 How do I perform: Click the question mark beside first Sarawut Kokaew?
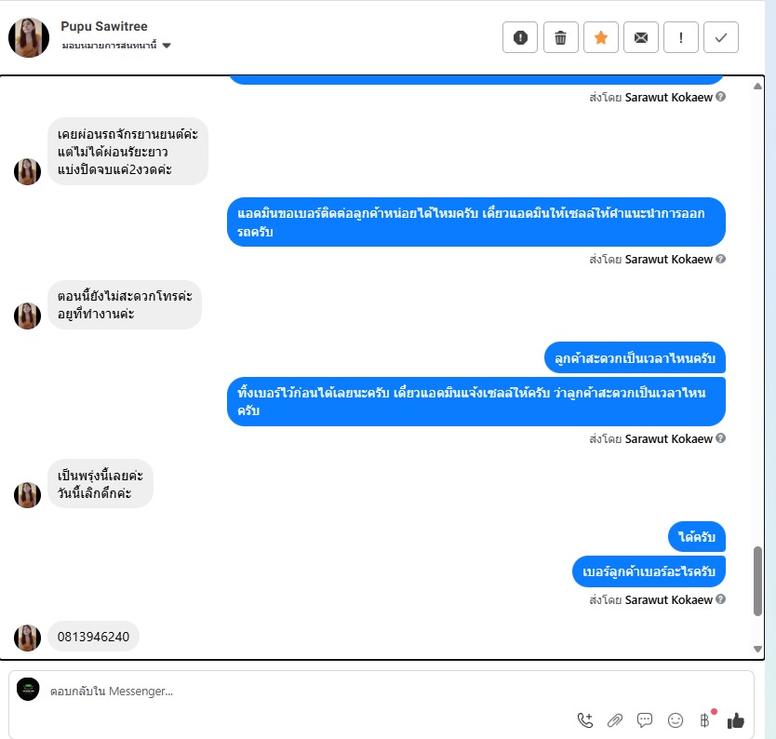pyautogui.click(x=720, y=97)
